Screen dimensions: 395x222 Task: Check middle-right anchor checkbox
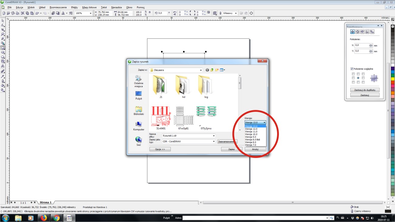pos(363,78)
